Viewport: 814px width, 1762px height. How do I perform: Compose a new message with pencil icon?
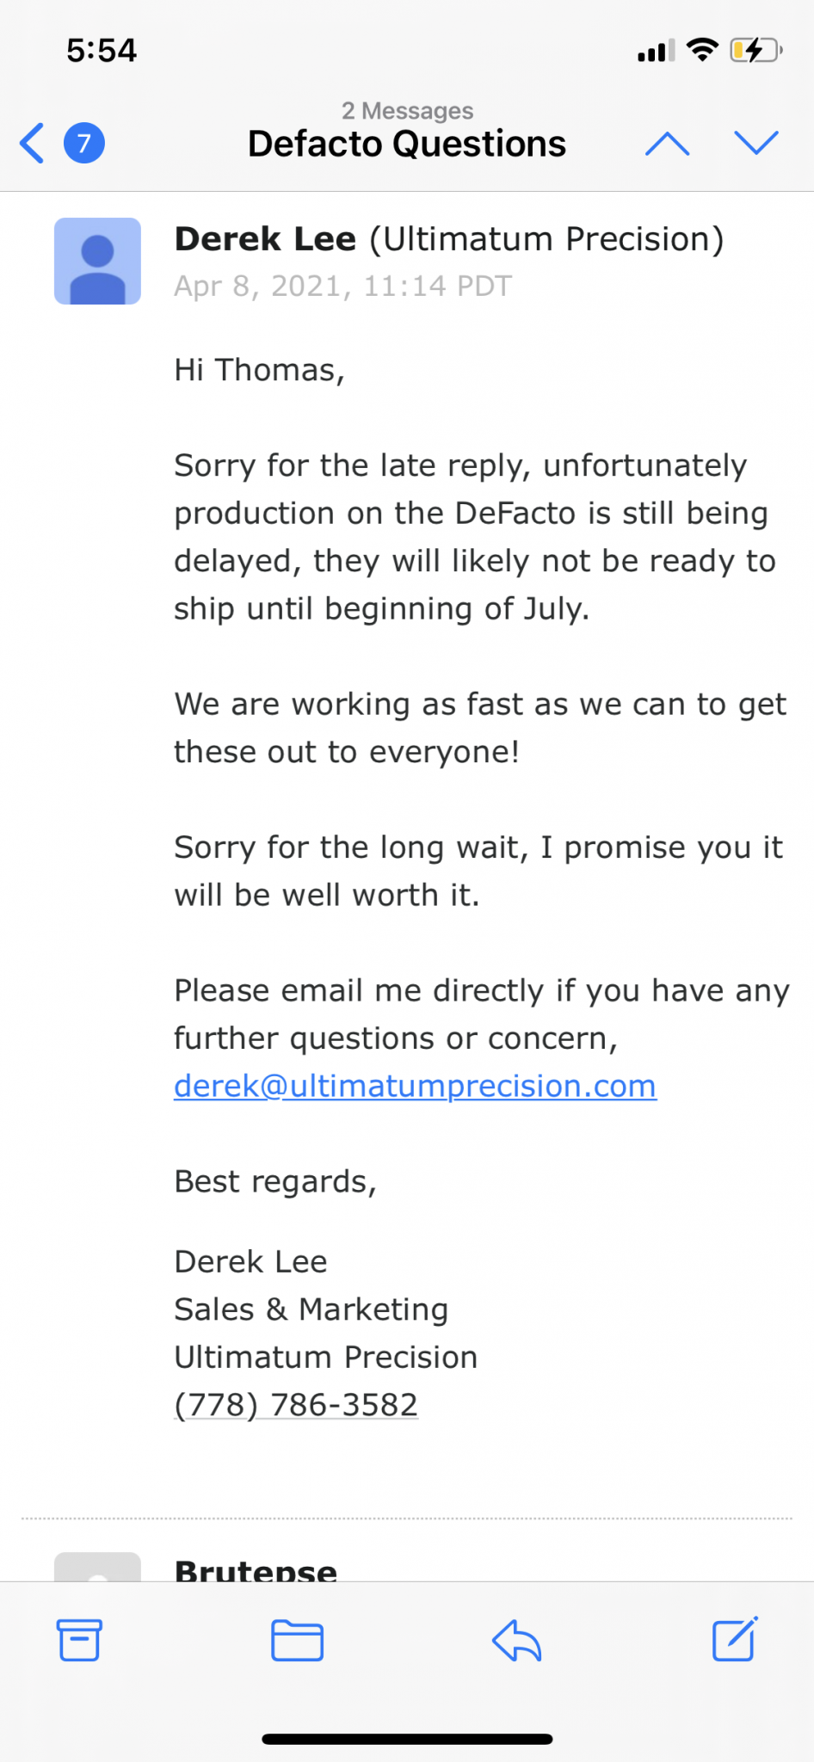735,1638
